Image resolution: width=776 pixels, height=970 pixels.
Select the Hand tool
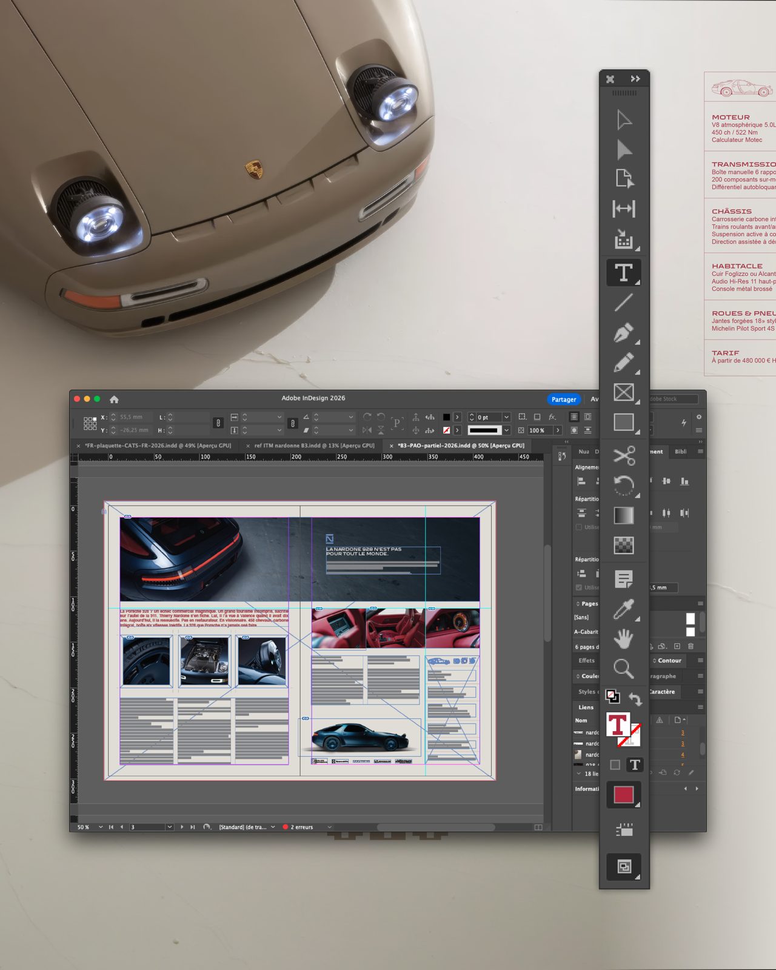pyautogui.click(x=624, y=638)
